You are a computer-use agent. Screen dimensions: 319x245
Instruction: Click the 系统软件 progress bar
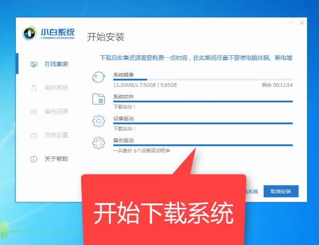tap(203, 101)
